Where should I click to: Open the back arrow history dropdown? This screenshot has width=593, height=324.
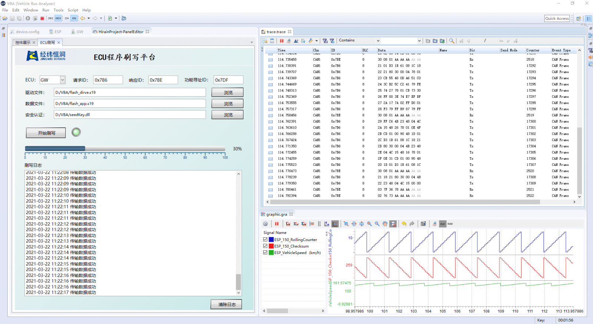89,18
